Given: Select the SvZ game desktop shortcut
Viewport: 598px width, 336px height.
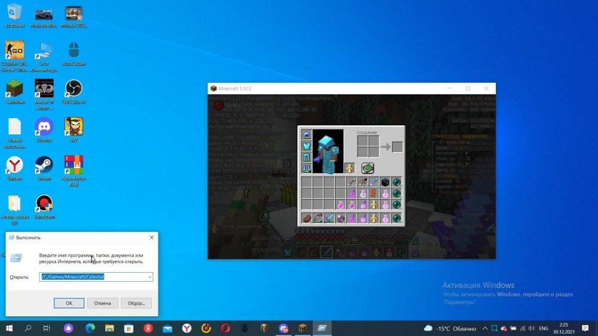Looking at the screenshot, I should pyautogui.click(x=74, y=130).
